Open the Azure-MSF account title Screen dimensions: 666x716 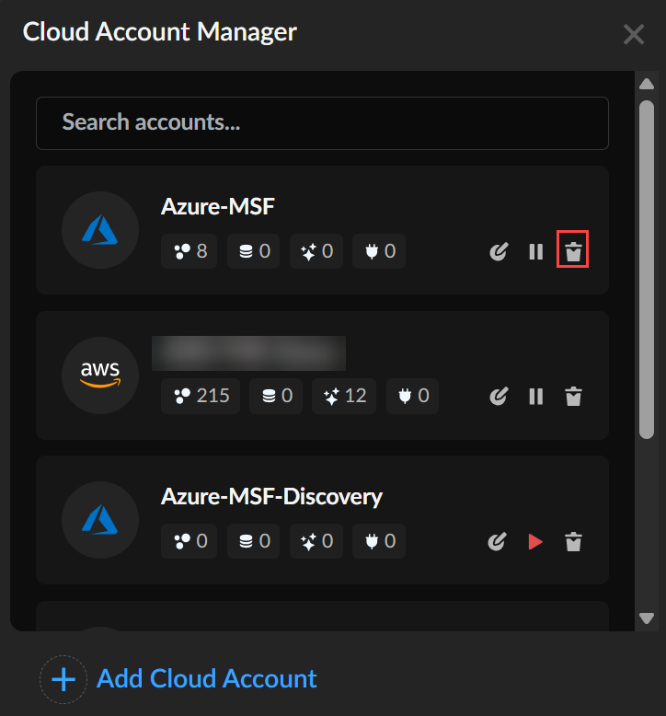click(218, 206)
